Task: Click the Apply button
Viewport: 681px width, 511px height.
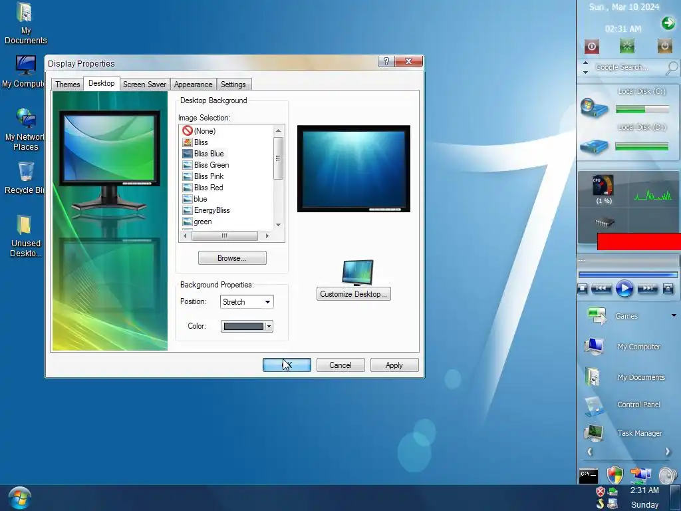Action: tap(394, 365)
